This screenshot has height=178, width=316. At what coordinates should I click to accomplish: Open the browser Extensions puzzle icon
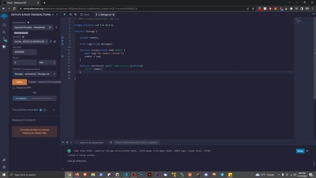(291, 9)
